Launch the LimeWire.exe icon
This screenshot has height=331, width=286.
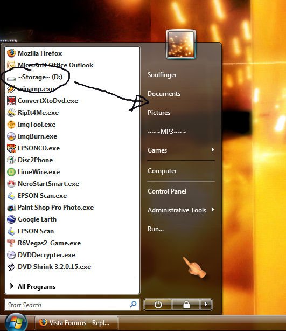click(x=11, y=172)
